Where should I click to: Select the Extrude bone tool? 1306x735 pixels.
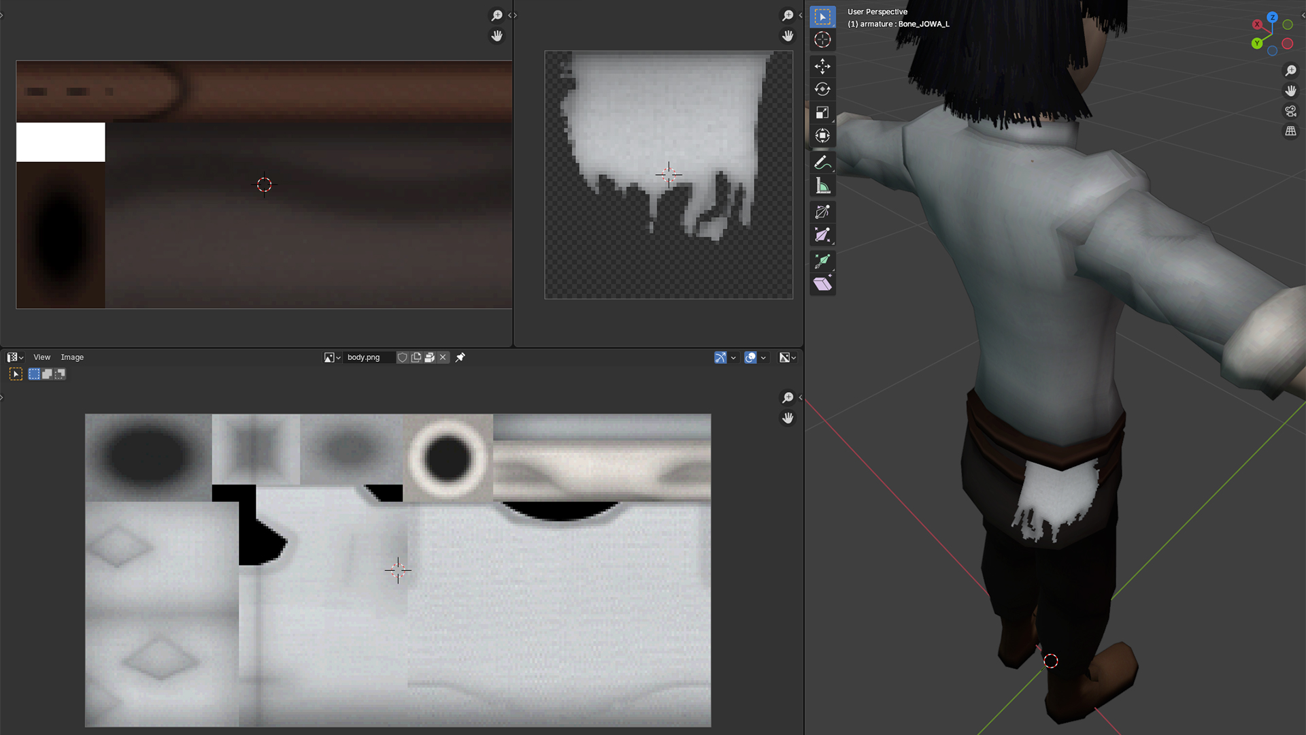click(x=822, y=261)
